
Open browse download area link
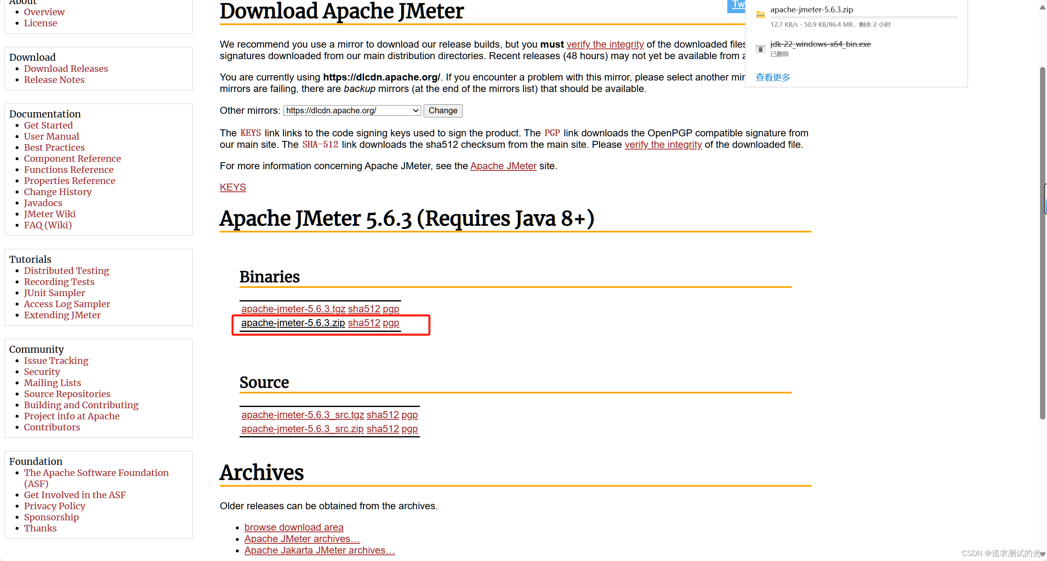[294, 527]
